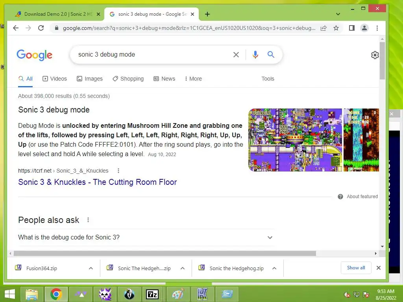Switch to News results
403x302 pixels.
(164, 79)
